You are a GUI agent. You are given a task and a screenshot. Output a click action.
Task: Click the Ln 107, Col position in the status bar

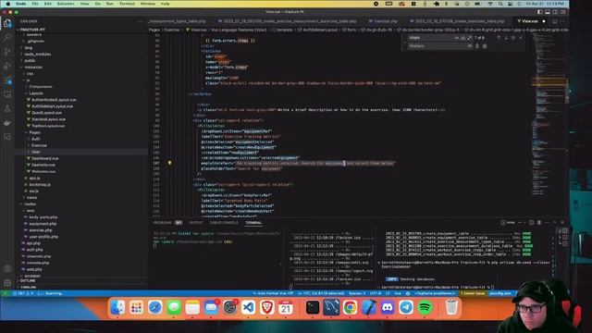tap(321, 293)
